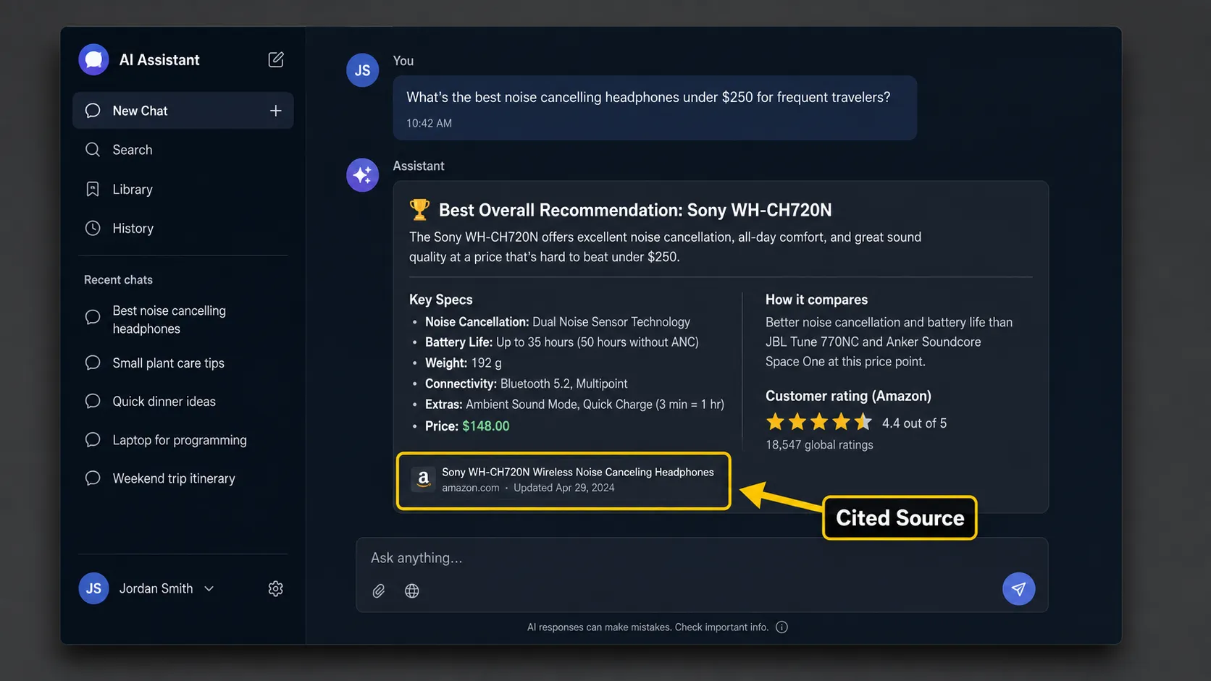Open the History section

tap(133, 228)
